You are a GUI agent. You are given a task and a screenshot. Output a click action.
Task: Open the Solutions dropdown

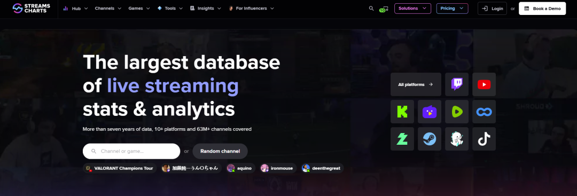click(412, 9)
